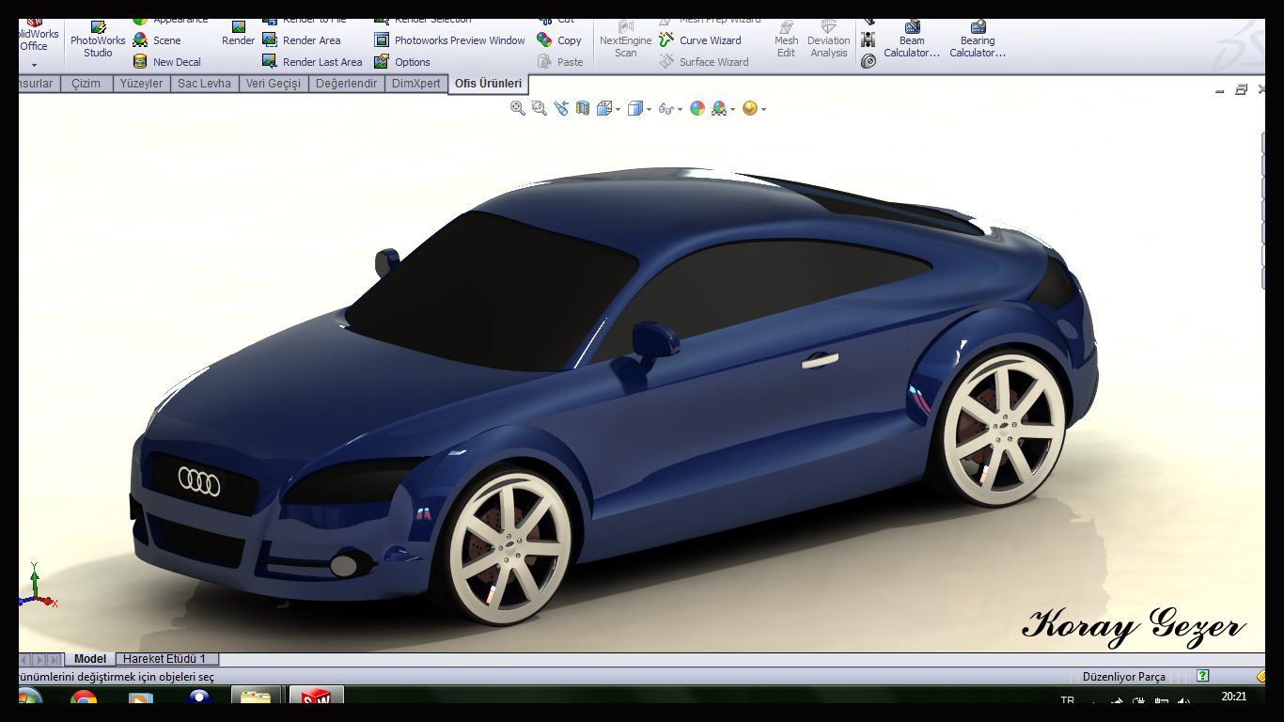Click the SolidWorks taskbar icon
This screenshot has width=1284, height=722.
317,697
